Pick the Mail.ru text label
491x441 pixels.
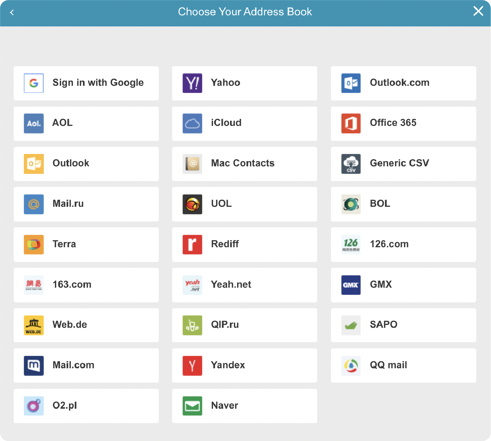tap(68, 204)
